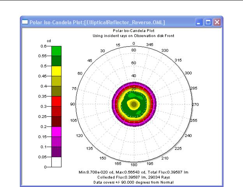Click the '0.55' legend scale value

pyautogui.click(x=42, y=56)
